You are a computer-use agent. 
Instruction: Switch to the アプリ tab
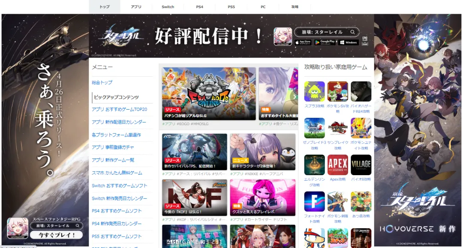(x=136, y=7)
